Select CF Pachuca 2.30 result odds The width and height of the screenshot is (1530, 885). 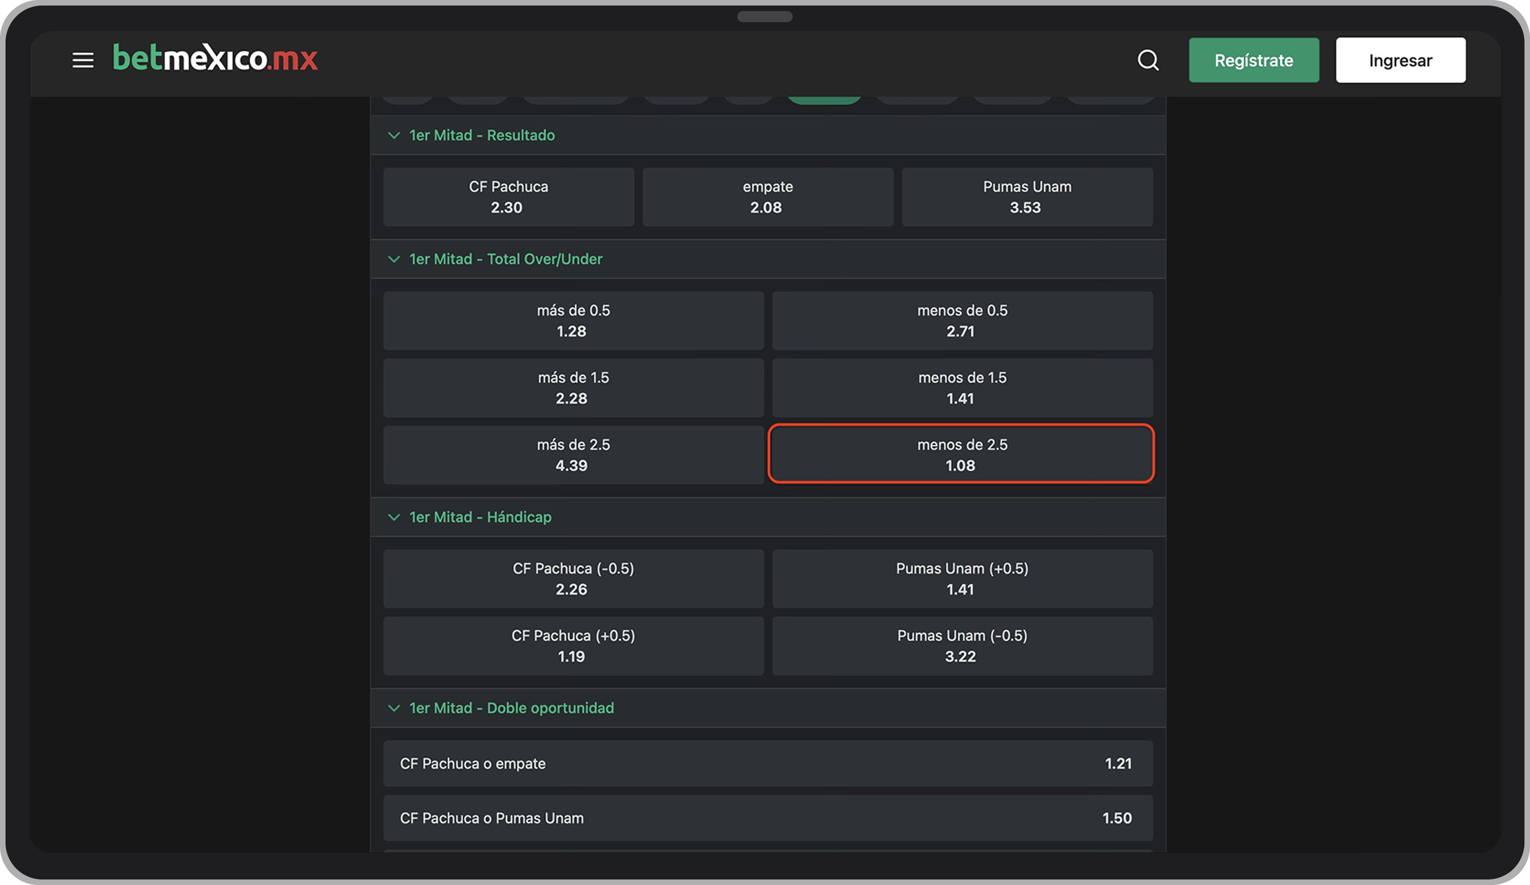click(x=508, y=197)
